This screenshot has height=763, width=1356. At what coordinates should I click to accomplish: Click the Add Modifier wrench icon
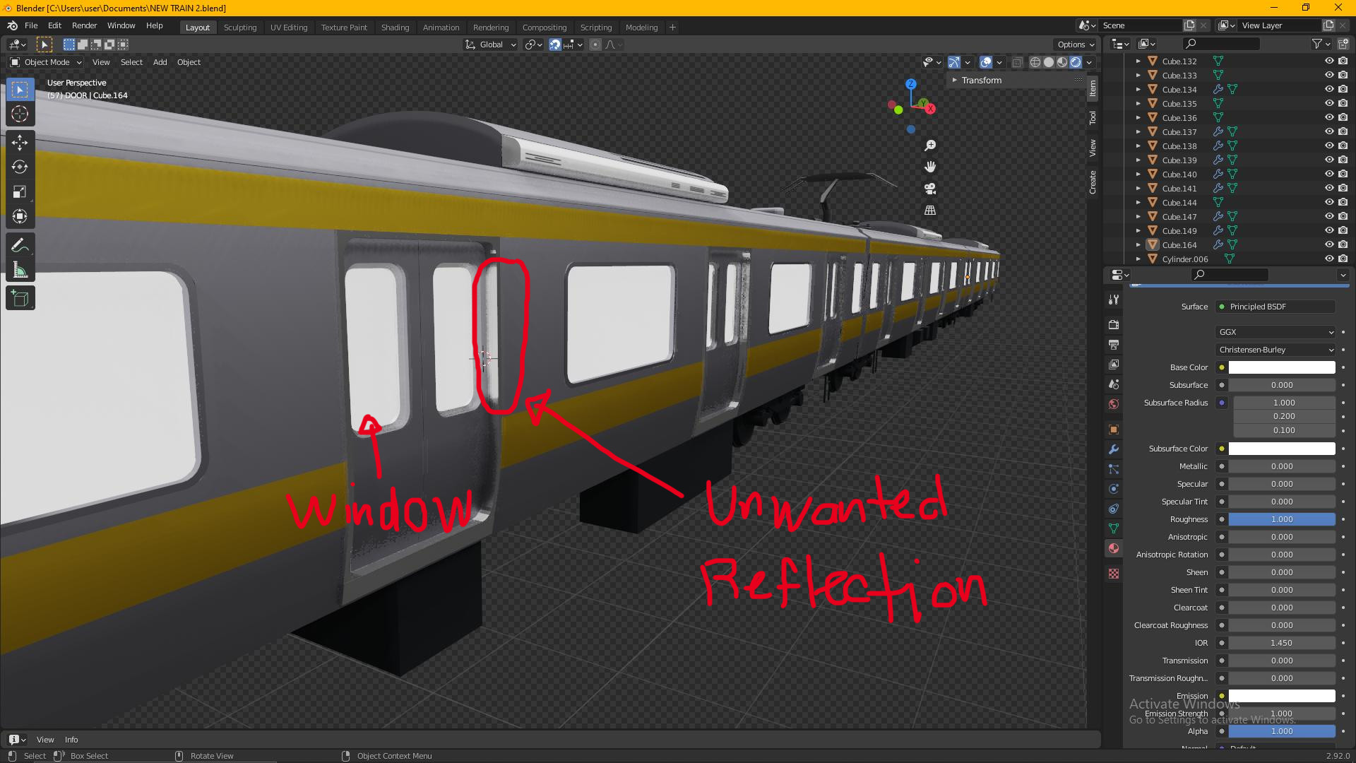tap(1114, 450)
